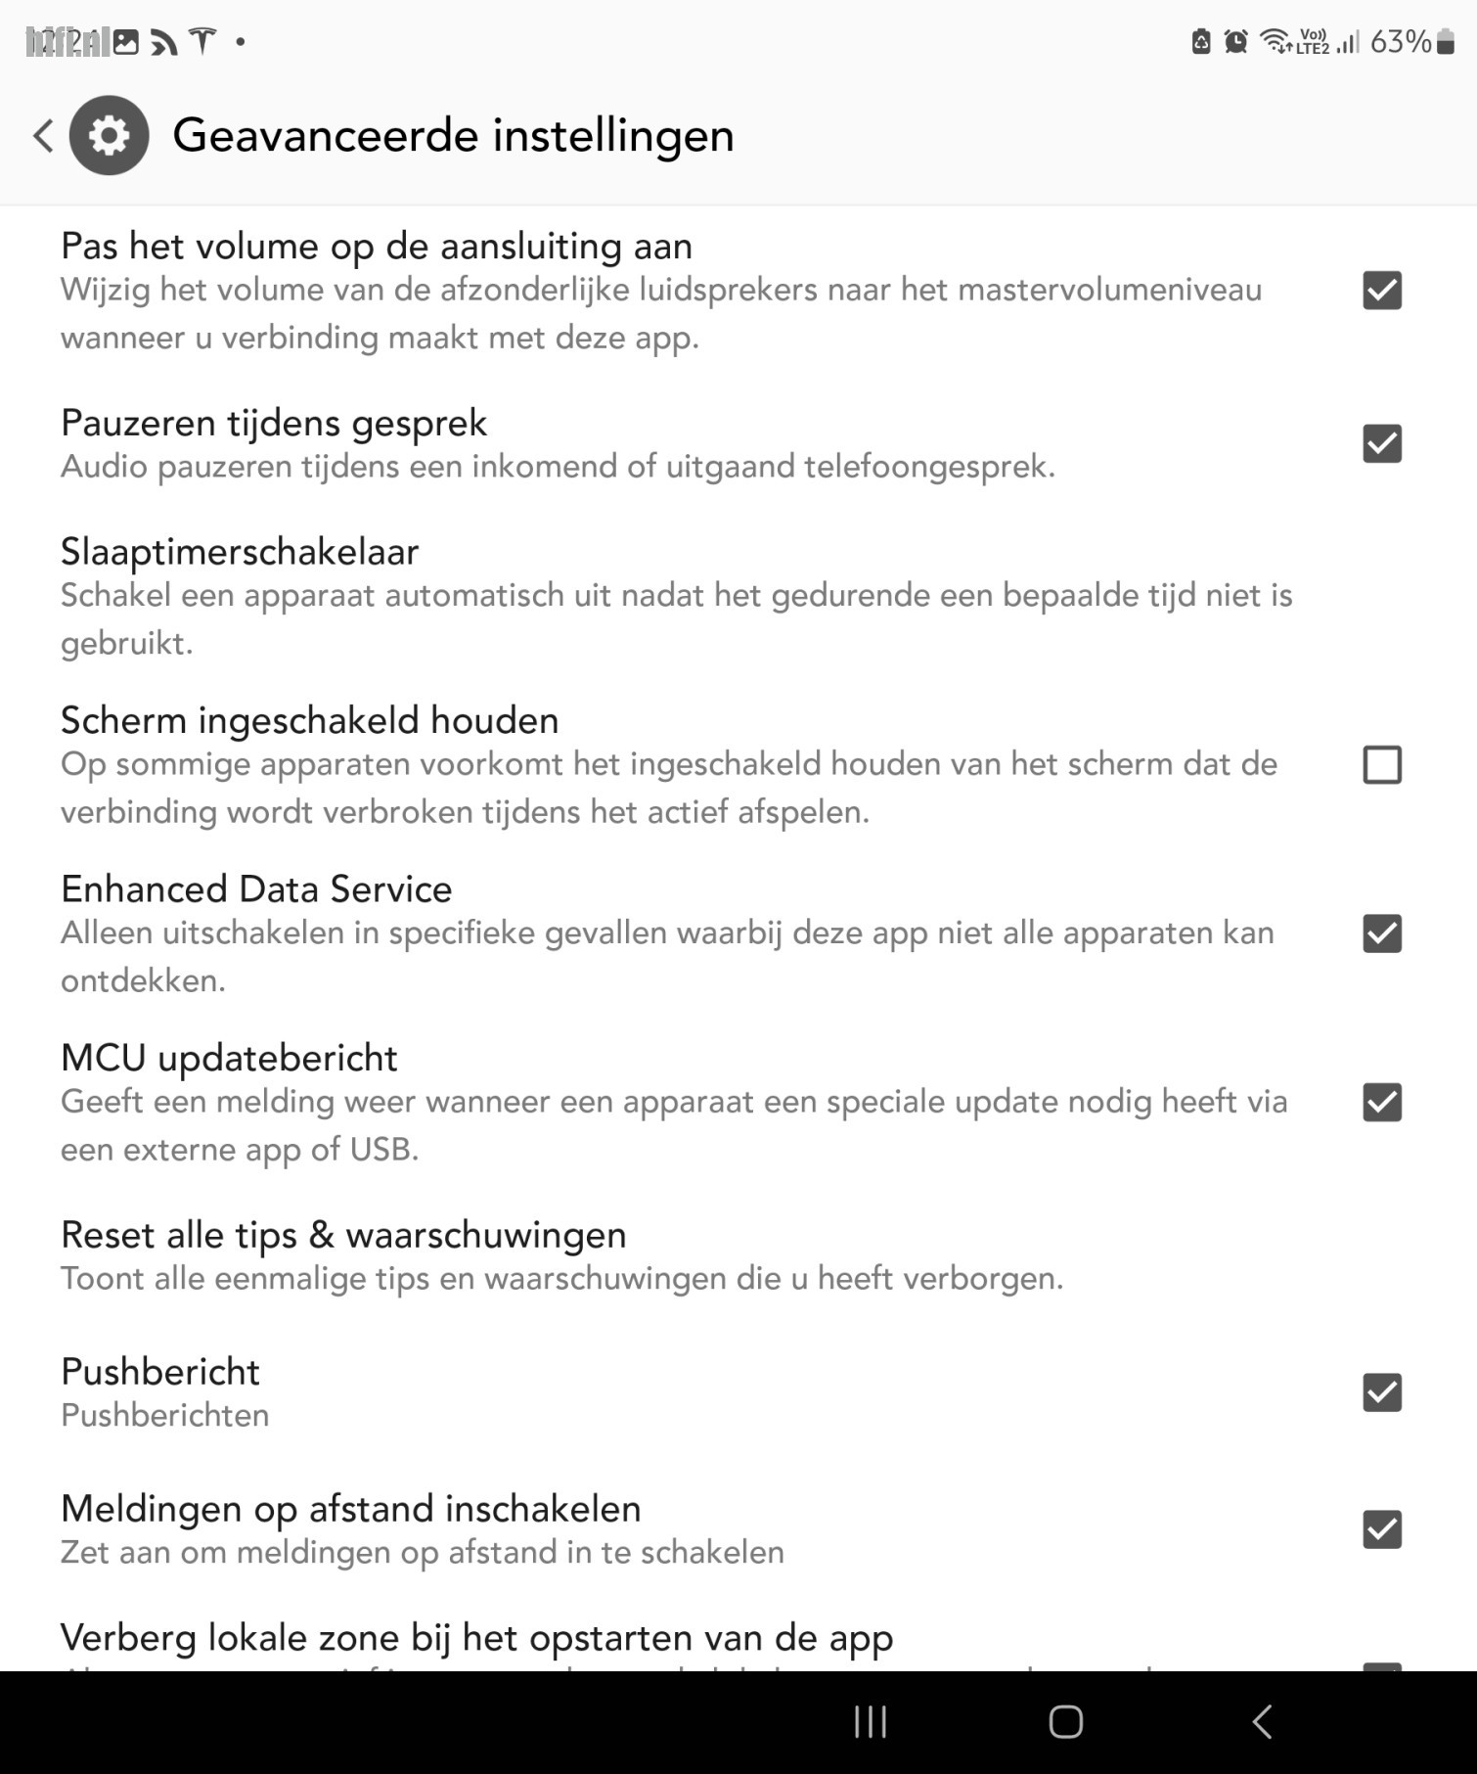
Task: Uncheck 'Pas het volume op de aansluiting aan'
Action: 1381,291
